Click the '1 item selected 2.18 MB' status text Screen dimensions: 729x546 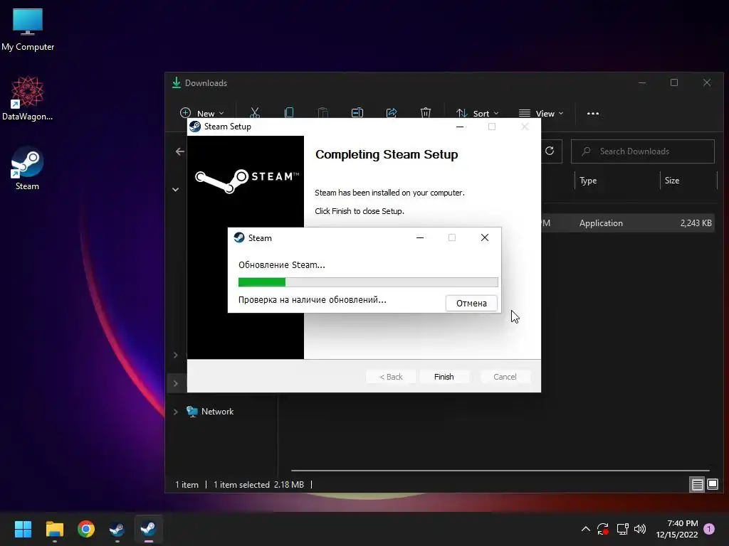coord(258,485)
